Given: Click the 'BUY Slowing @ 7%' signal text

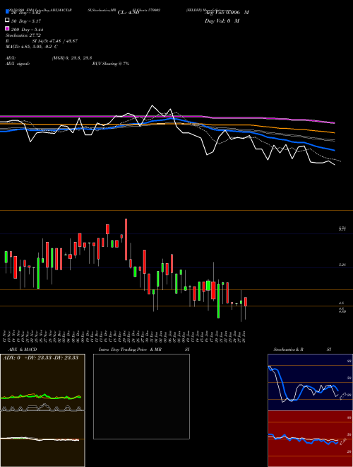Looking at the screenshot, I should (x=111, y=64).
